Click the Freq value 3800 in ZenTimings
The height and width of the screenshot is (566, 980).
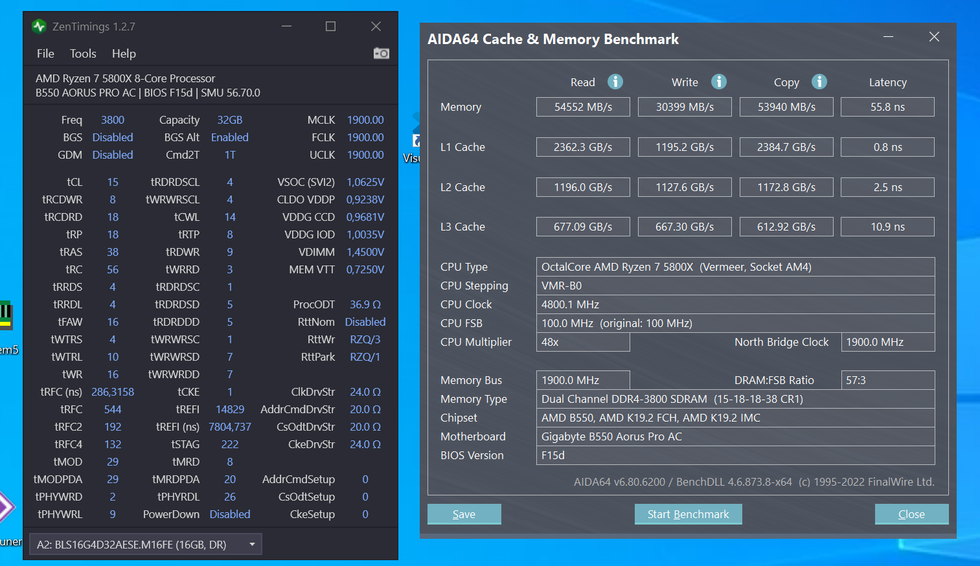tap(113, 120)
